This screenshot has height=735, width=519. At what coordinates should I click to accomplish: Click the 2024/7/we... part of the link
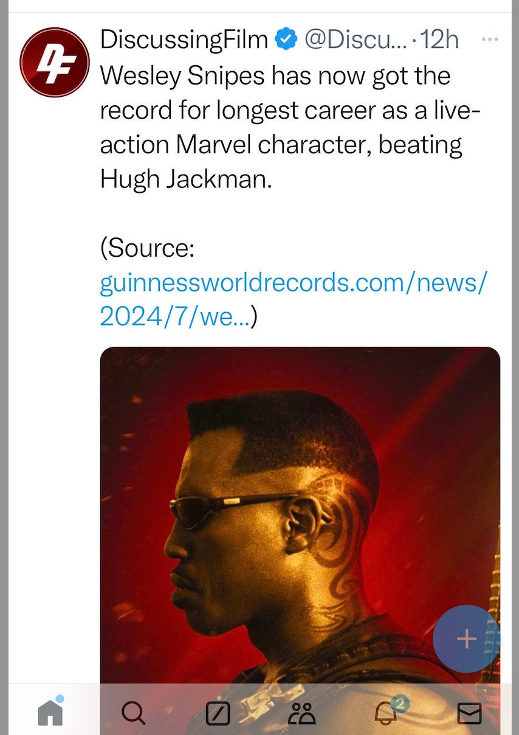pyautogui.click(x=175, y=316)
